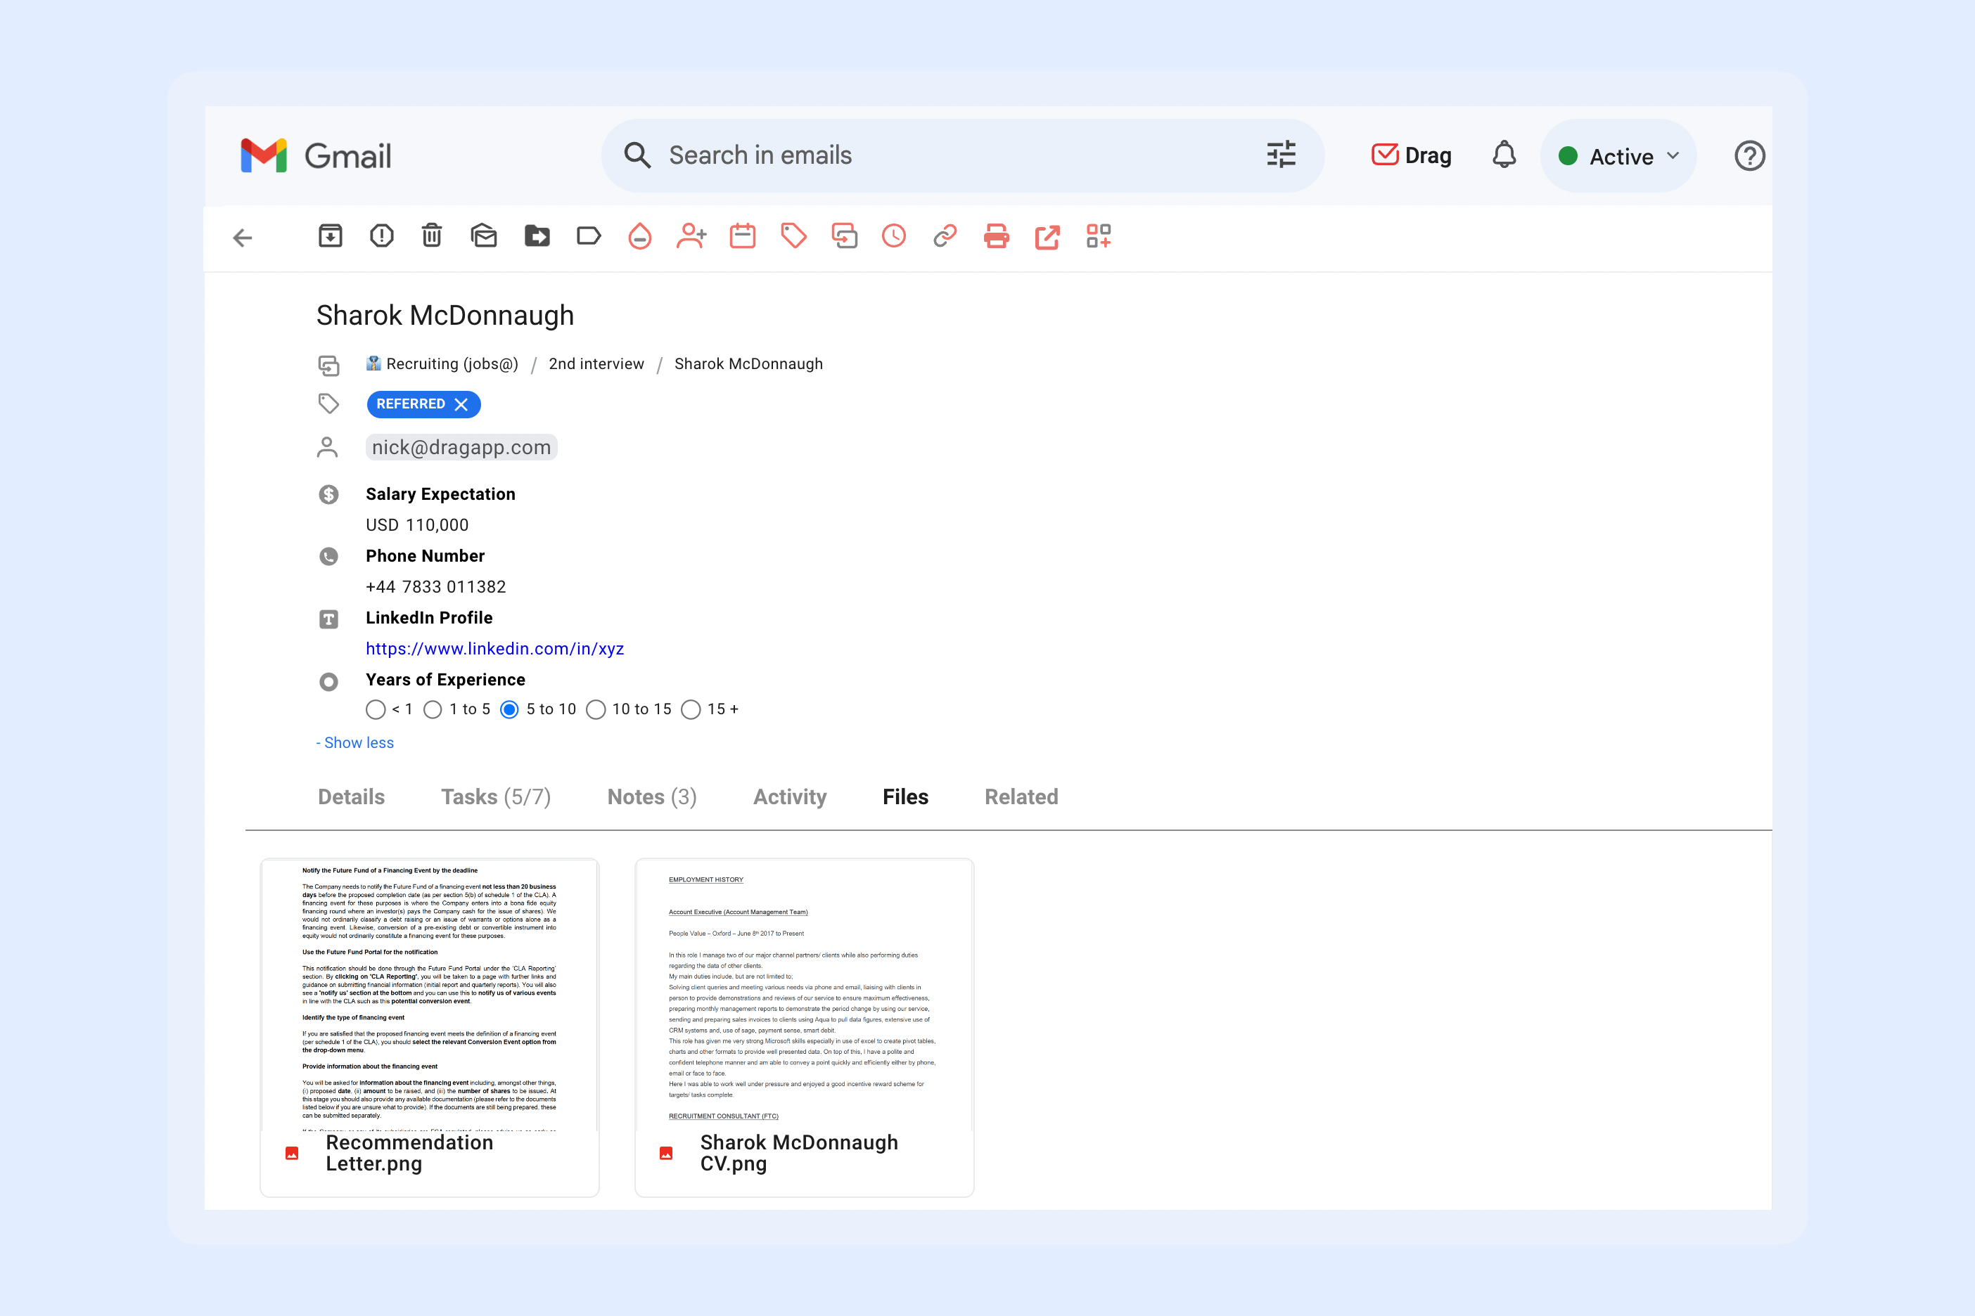The width and height of the screenshot is (1975, 1316).
Task: Open Sharok McDonnaugh CV.png thumbnail
Action: [x=804, y=1027]
